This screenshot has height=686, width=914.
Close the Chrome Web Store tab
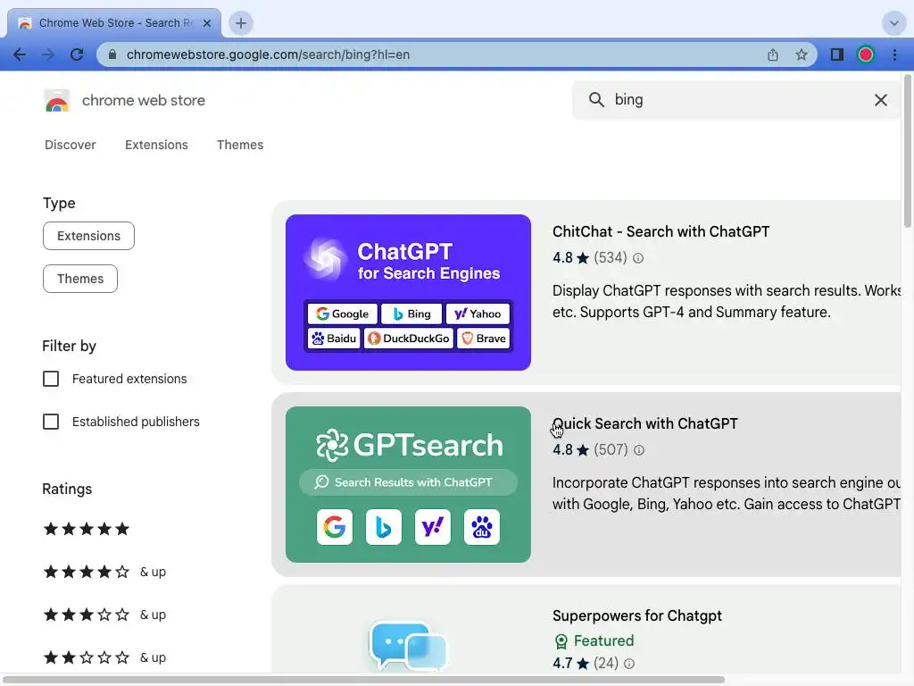(x=207, y=23)
